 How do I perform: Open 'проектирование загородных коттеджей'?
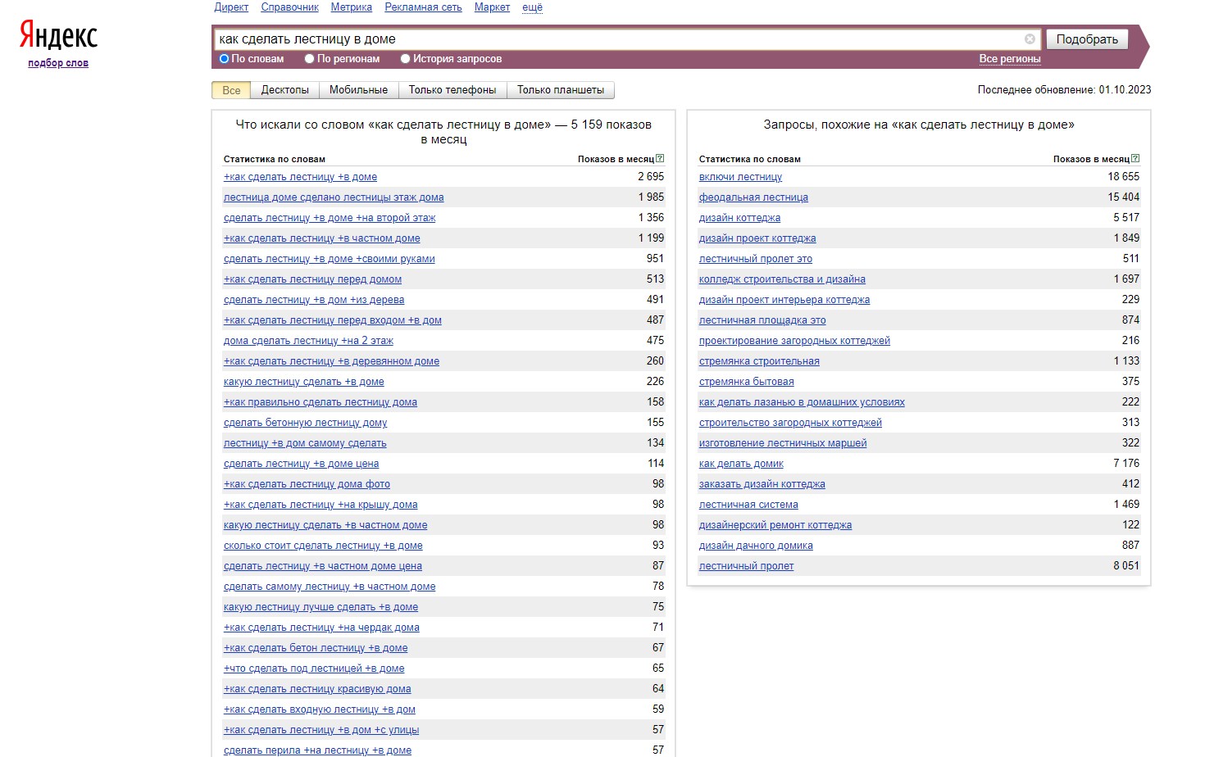[794, 341]
